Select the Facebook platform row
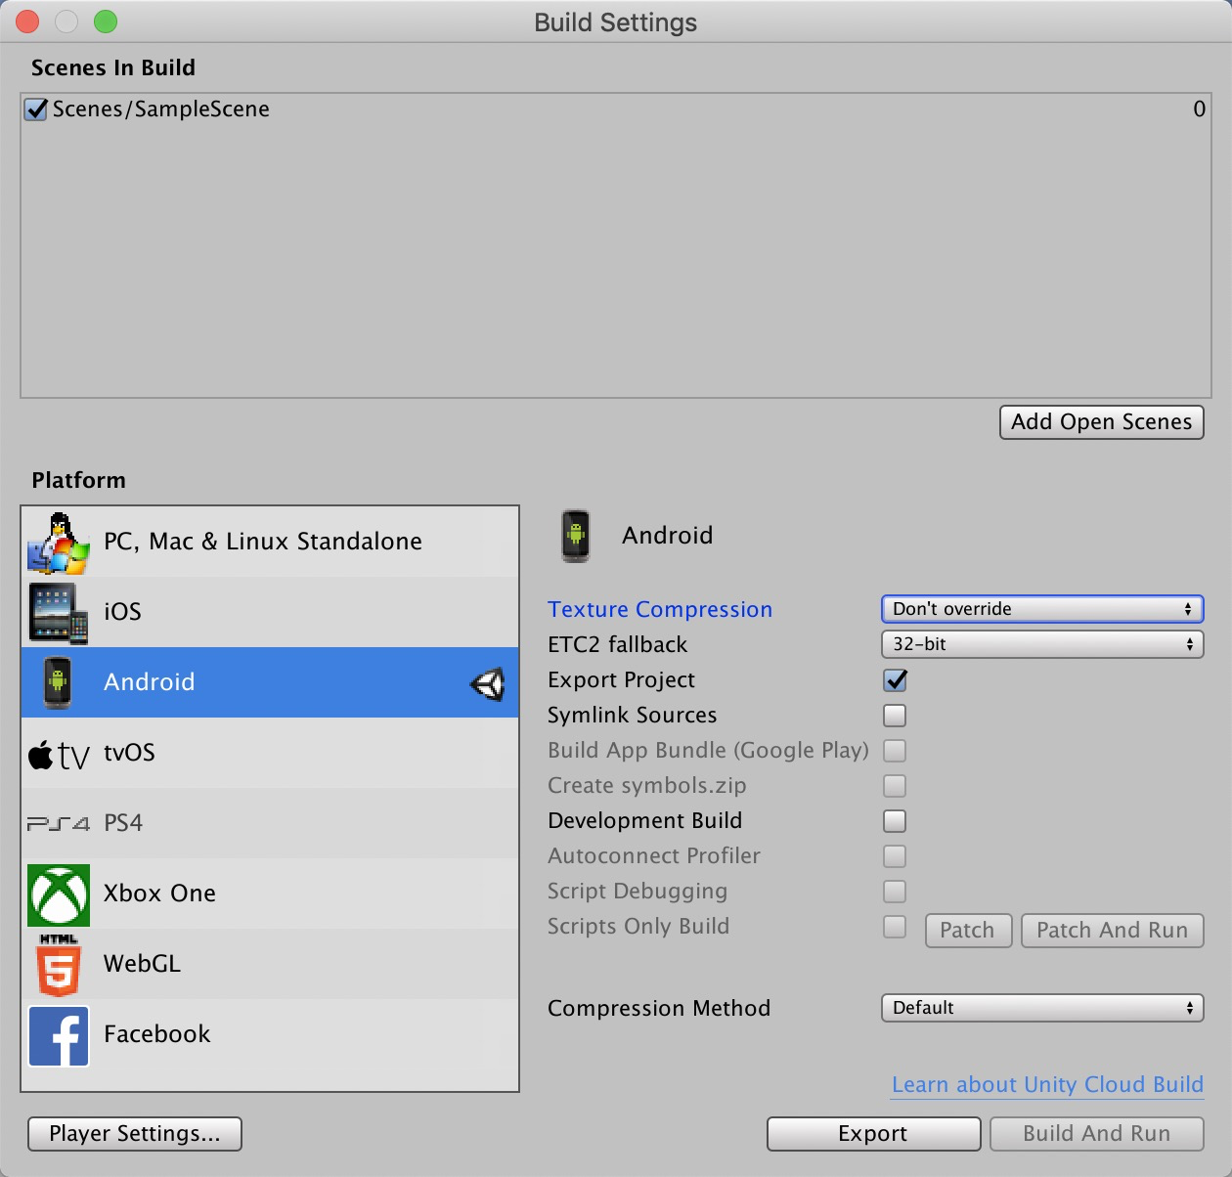This screenshot has height=1177, width=1232. pyautogui.click(x=270, y=1034)
